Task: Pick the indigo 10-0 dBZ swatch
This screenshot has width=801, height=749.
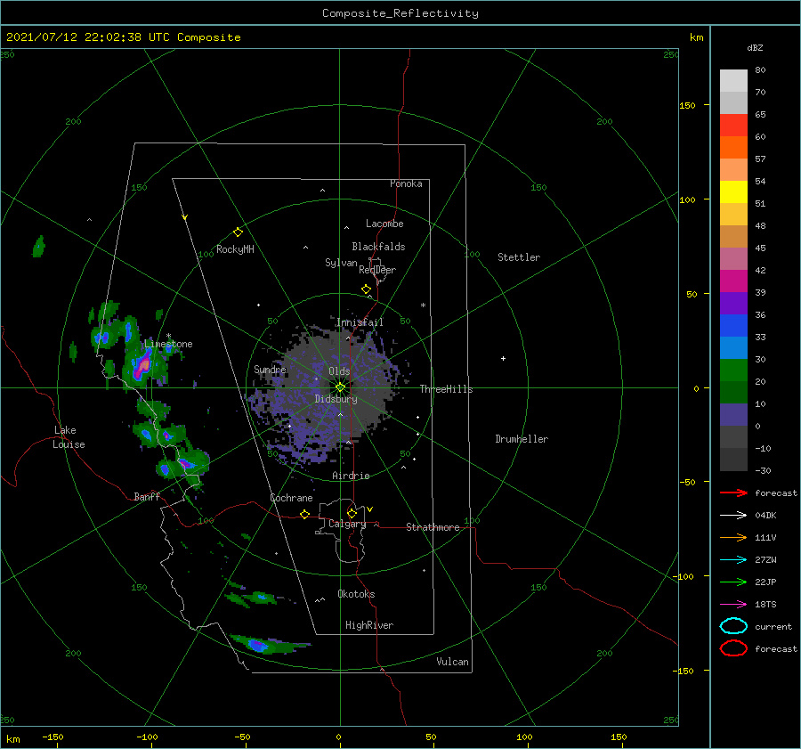Action: tap(733, 415)
